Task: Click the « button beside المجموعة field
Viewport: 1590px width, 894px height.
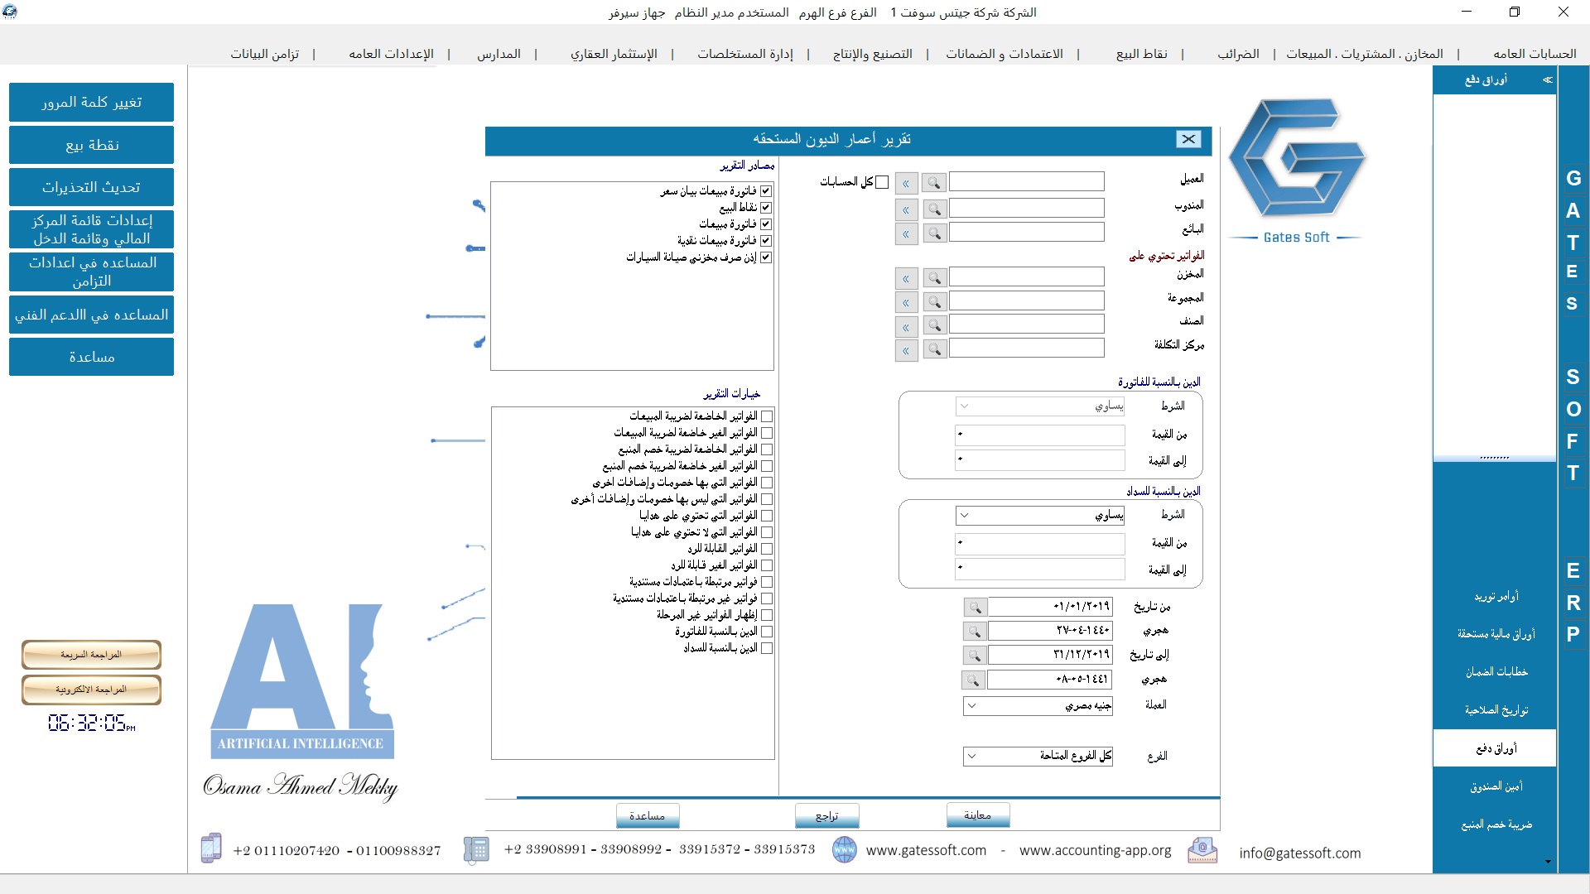Action: (x=906, y=302)
